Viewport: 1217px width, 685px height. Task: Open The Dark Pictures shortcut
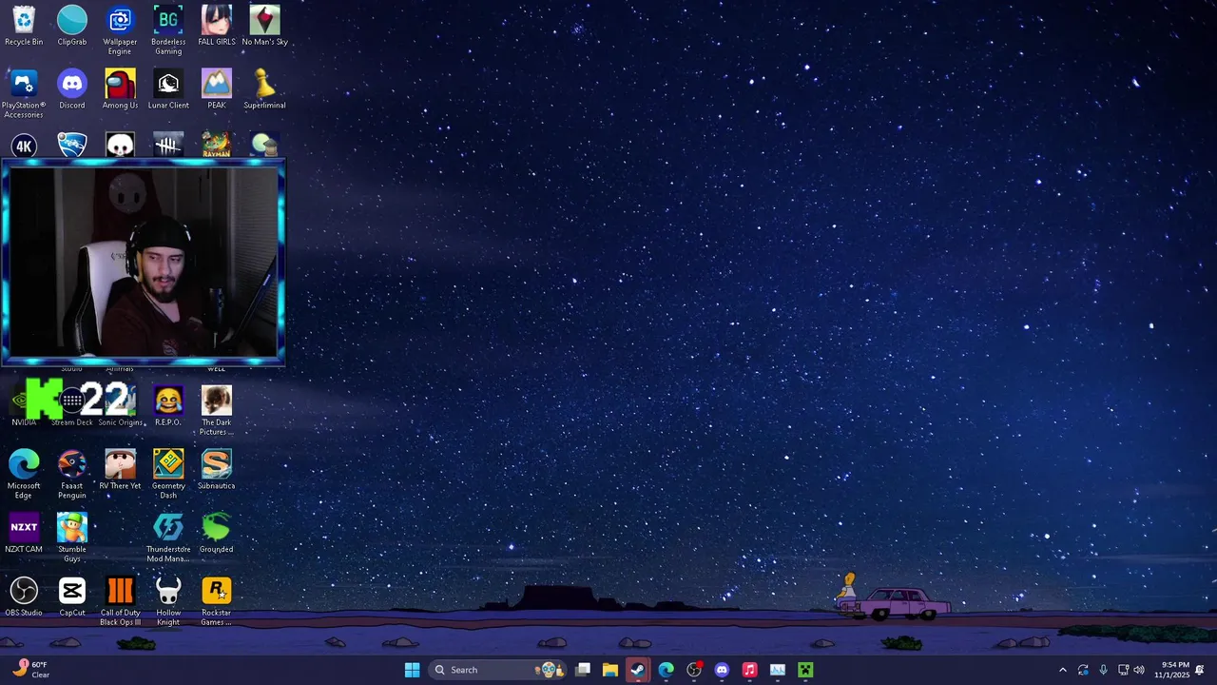click(x=217, y=411)
